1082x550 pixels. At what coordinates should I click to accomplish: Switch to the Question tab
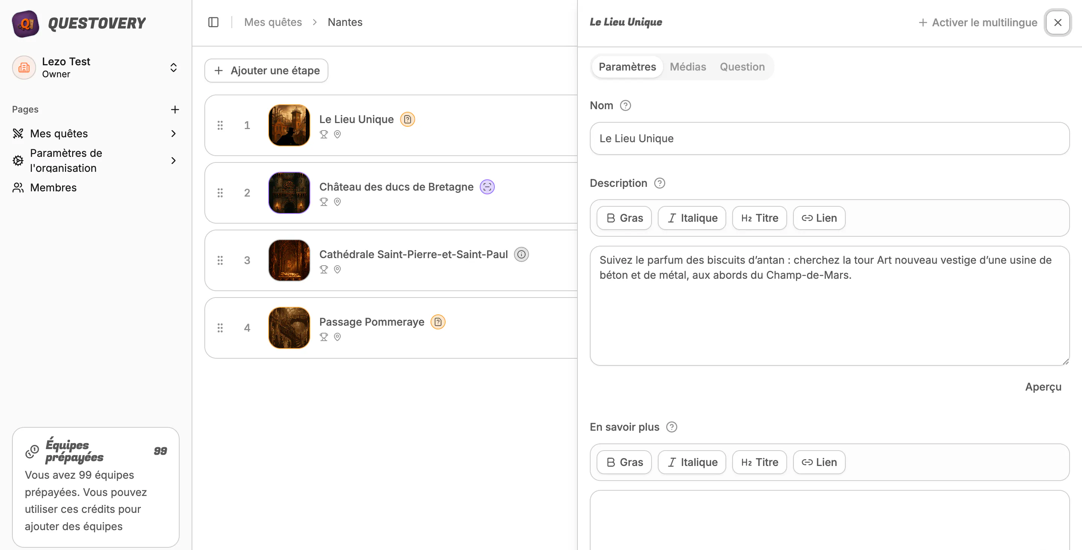742,67
